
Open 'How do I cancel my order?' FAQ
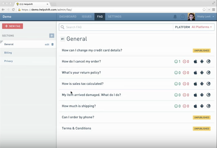click(81, 62)
